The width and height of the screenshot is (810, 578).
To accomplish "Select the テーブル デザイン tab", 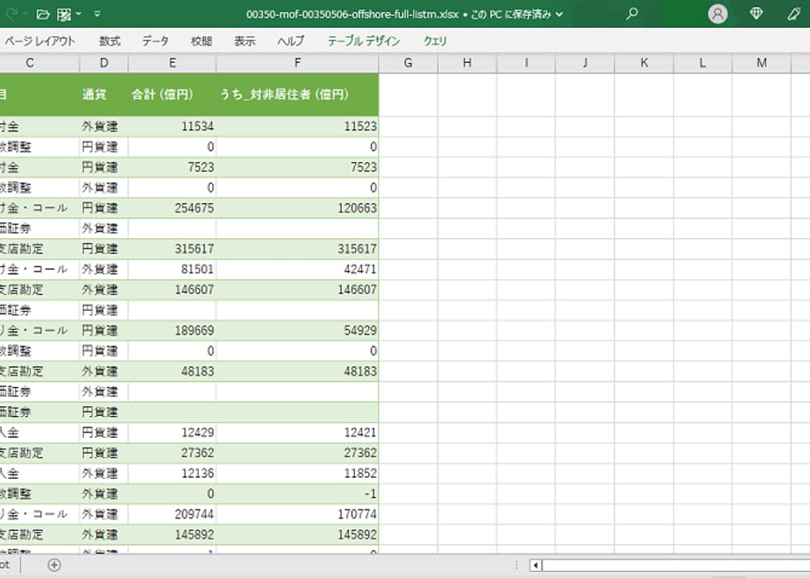I will pos(364,41).
